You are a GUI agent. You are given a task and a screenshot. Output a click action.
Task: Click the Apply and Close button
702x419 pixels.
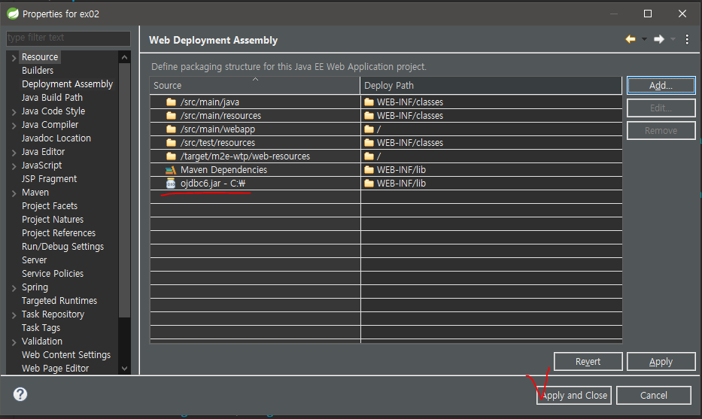tap(574, 395)
